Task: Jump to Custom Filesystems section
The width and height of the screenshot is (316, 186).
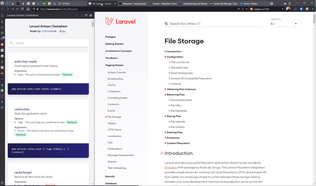Action: tap(178, 143)
